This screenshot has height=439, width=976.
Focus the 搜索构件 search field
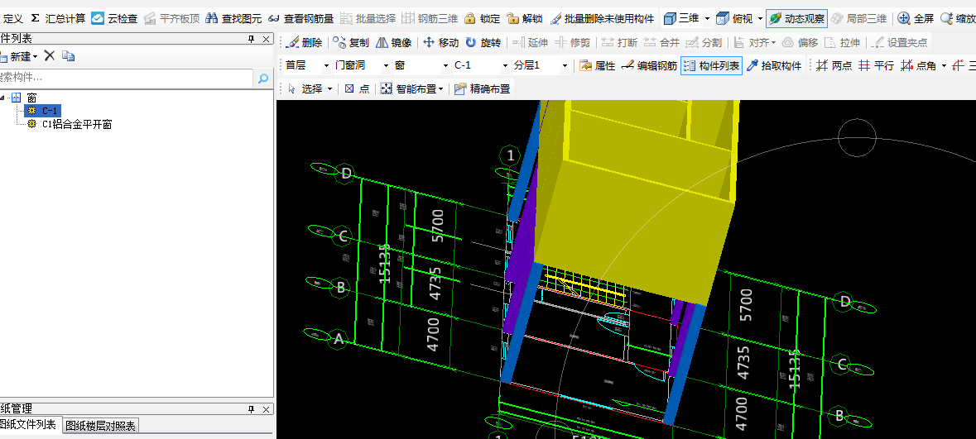tap(127, 79)
